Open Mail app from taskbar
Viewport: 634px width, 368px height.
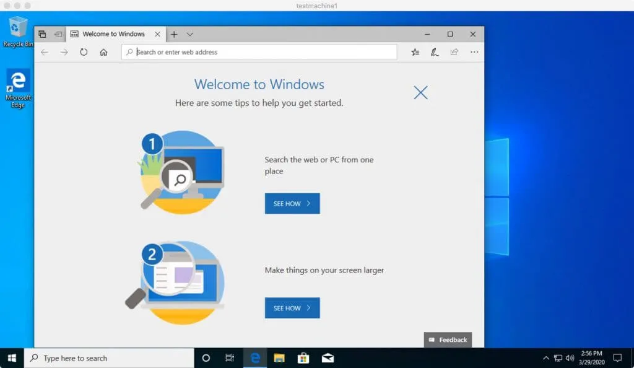pyautogui.click(x=328, y=358)
